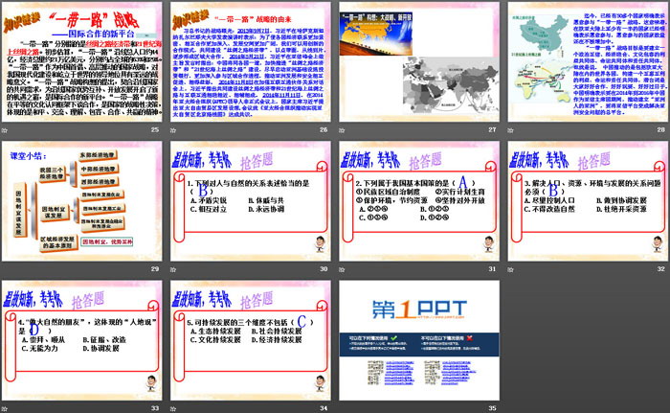Screen dimensions: 670x413
Task: Click slide number 33 label
Action: pyautogui.click(x=155, y=408)
